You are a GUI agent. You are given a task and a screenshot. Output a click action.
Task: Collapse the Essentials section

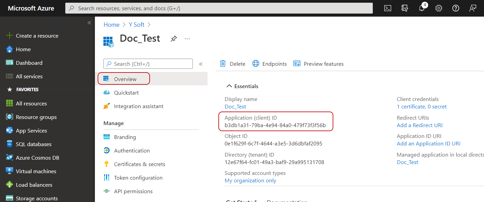click(x=230, y=86)
